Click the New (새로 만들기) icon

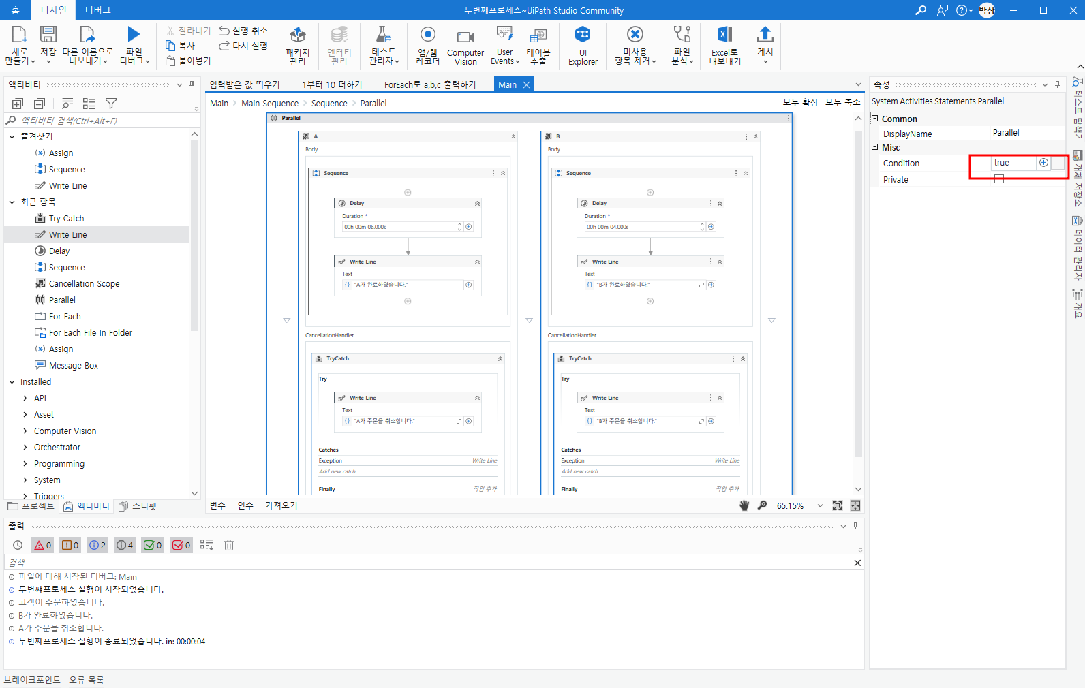tap(19, 34)
